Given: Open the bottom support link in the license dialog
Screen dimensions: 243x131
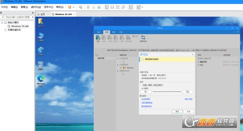Looking at the screenshot, I should (146, 106).
